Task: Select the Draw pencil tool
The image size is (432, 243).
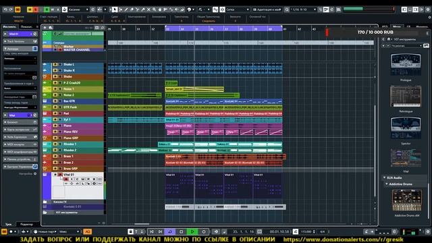Action: pos(126,9)
